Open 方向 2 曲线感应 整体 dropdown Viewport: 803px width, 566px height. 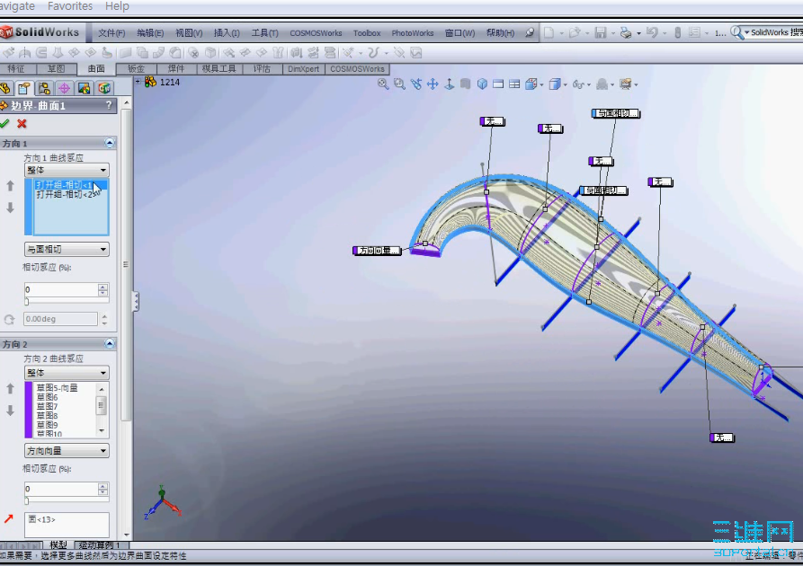(x=67, y=373)
